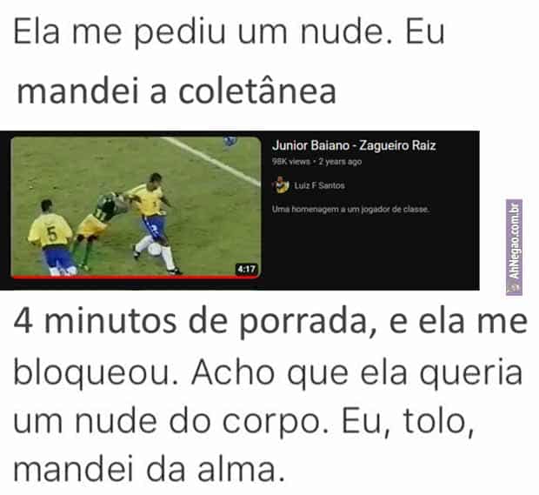Select the 'Uma homenagem a um jogador' description
Screen dimensions: 539x495
click(x=350, y=209)
